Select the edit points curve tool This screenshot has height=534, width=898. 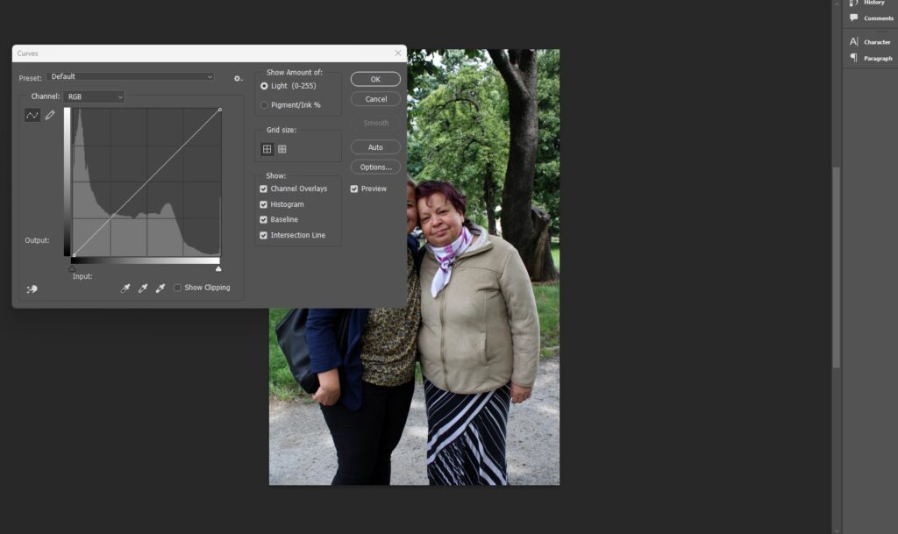tap(32, 115)
